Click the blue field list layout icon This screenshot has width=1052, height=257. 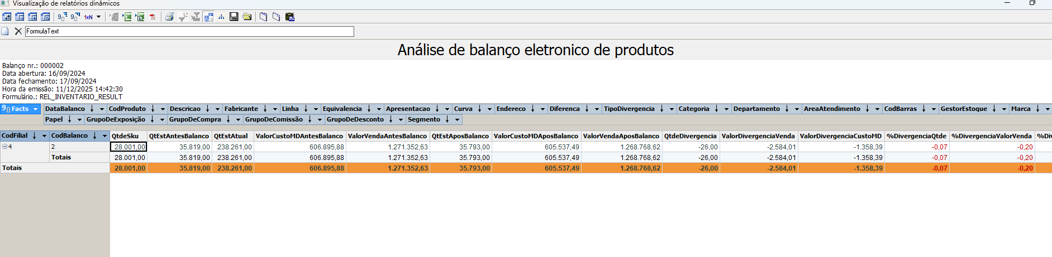pos(208,17)
